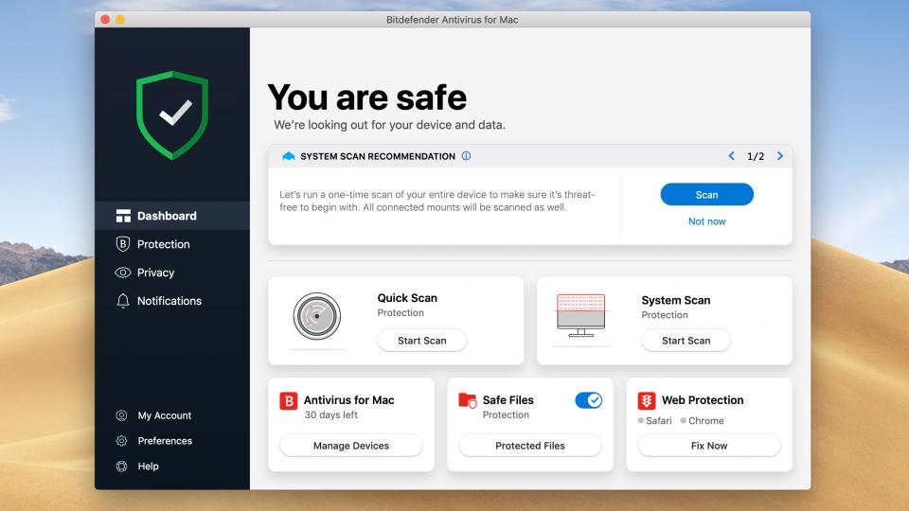The width and height of the screenshot is (909, 511).
Task: Open the Privacy section
Action: (x=172, y=273)
